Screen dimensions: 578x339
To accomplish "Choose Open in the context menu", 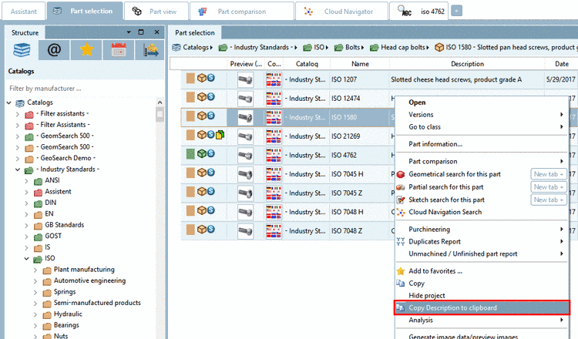I will coord(417,102).
